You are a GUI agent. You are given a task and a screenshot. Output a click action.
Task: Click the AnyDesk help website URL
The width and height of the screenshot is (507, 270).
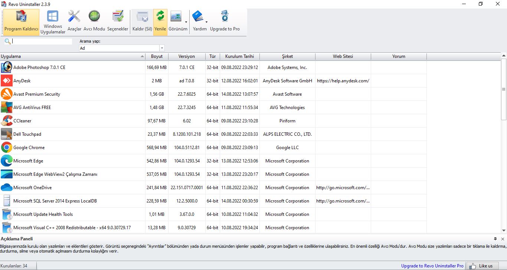pos(343,81)
